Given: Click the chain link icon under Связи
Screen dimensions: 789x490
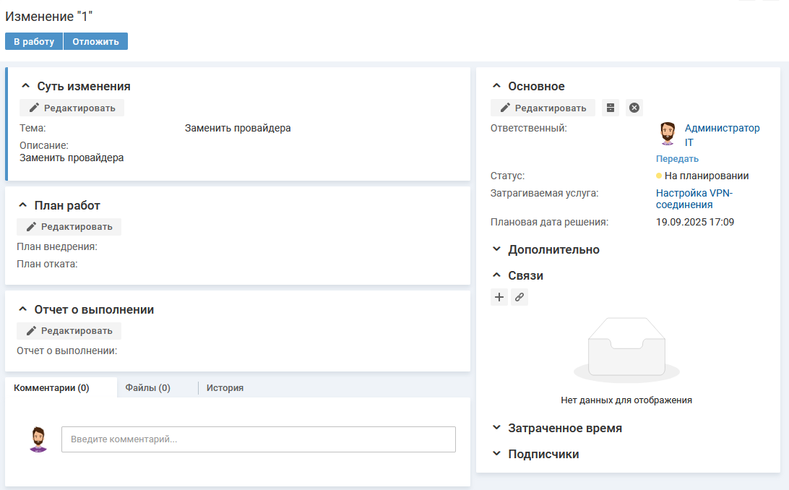Looking at the screenshot, I should (x=519, y=297).
